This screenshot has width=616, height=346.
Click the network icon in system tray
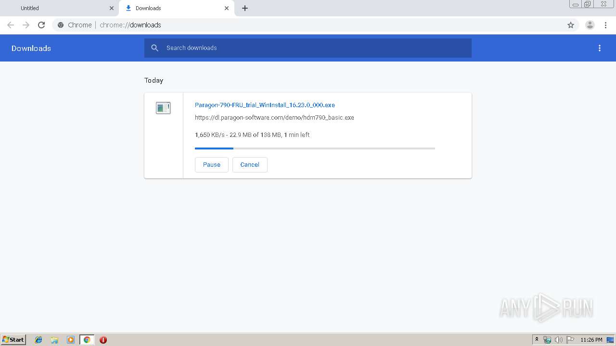547,340
